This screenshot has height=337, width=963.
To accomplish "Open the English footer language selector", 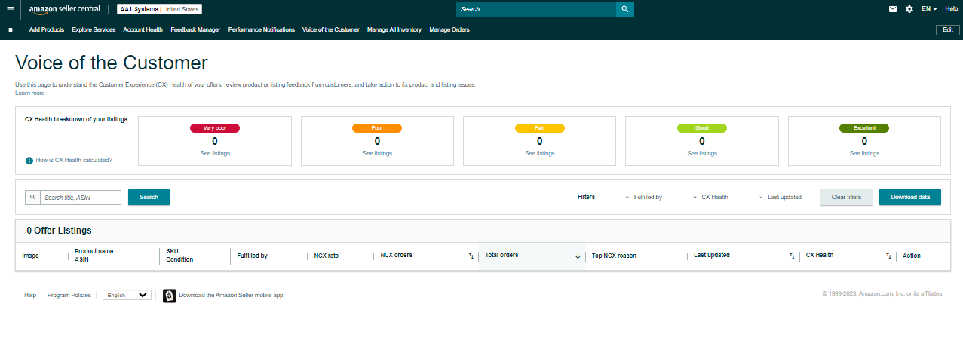I will pyautogui.click(x=127, y=296).
